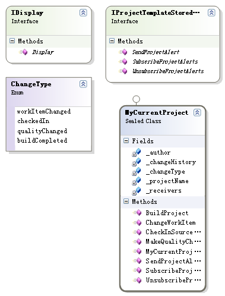Click the MakeQualityCh method icon
Viewport: 225px width, 296px height.
pyautogui.click(x=137, y=241)
